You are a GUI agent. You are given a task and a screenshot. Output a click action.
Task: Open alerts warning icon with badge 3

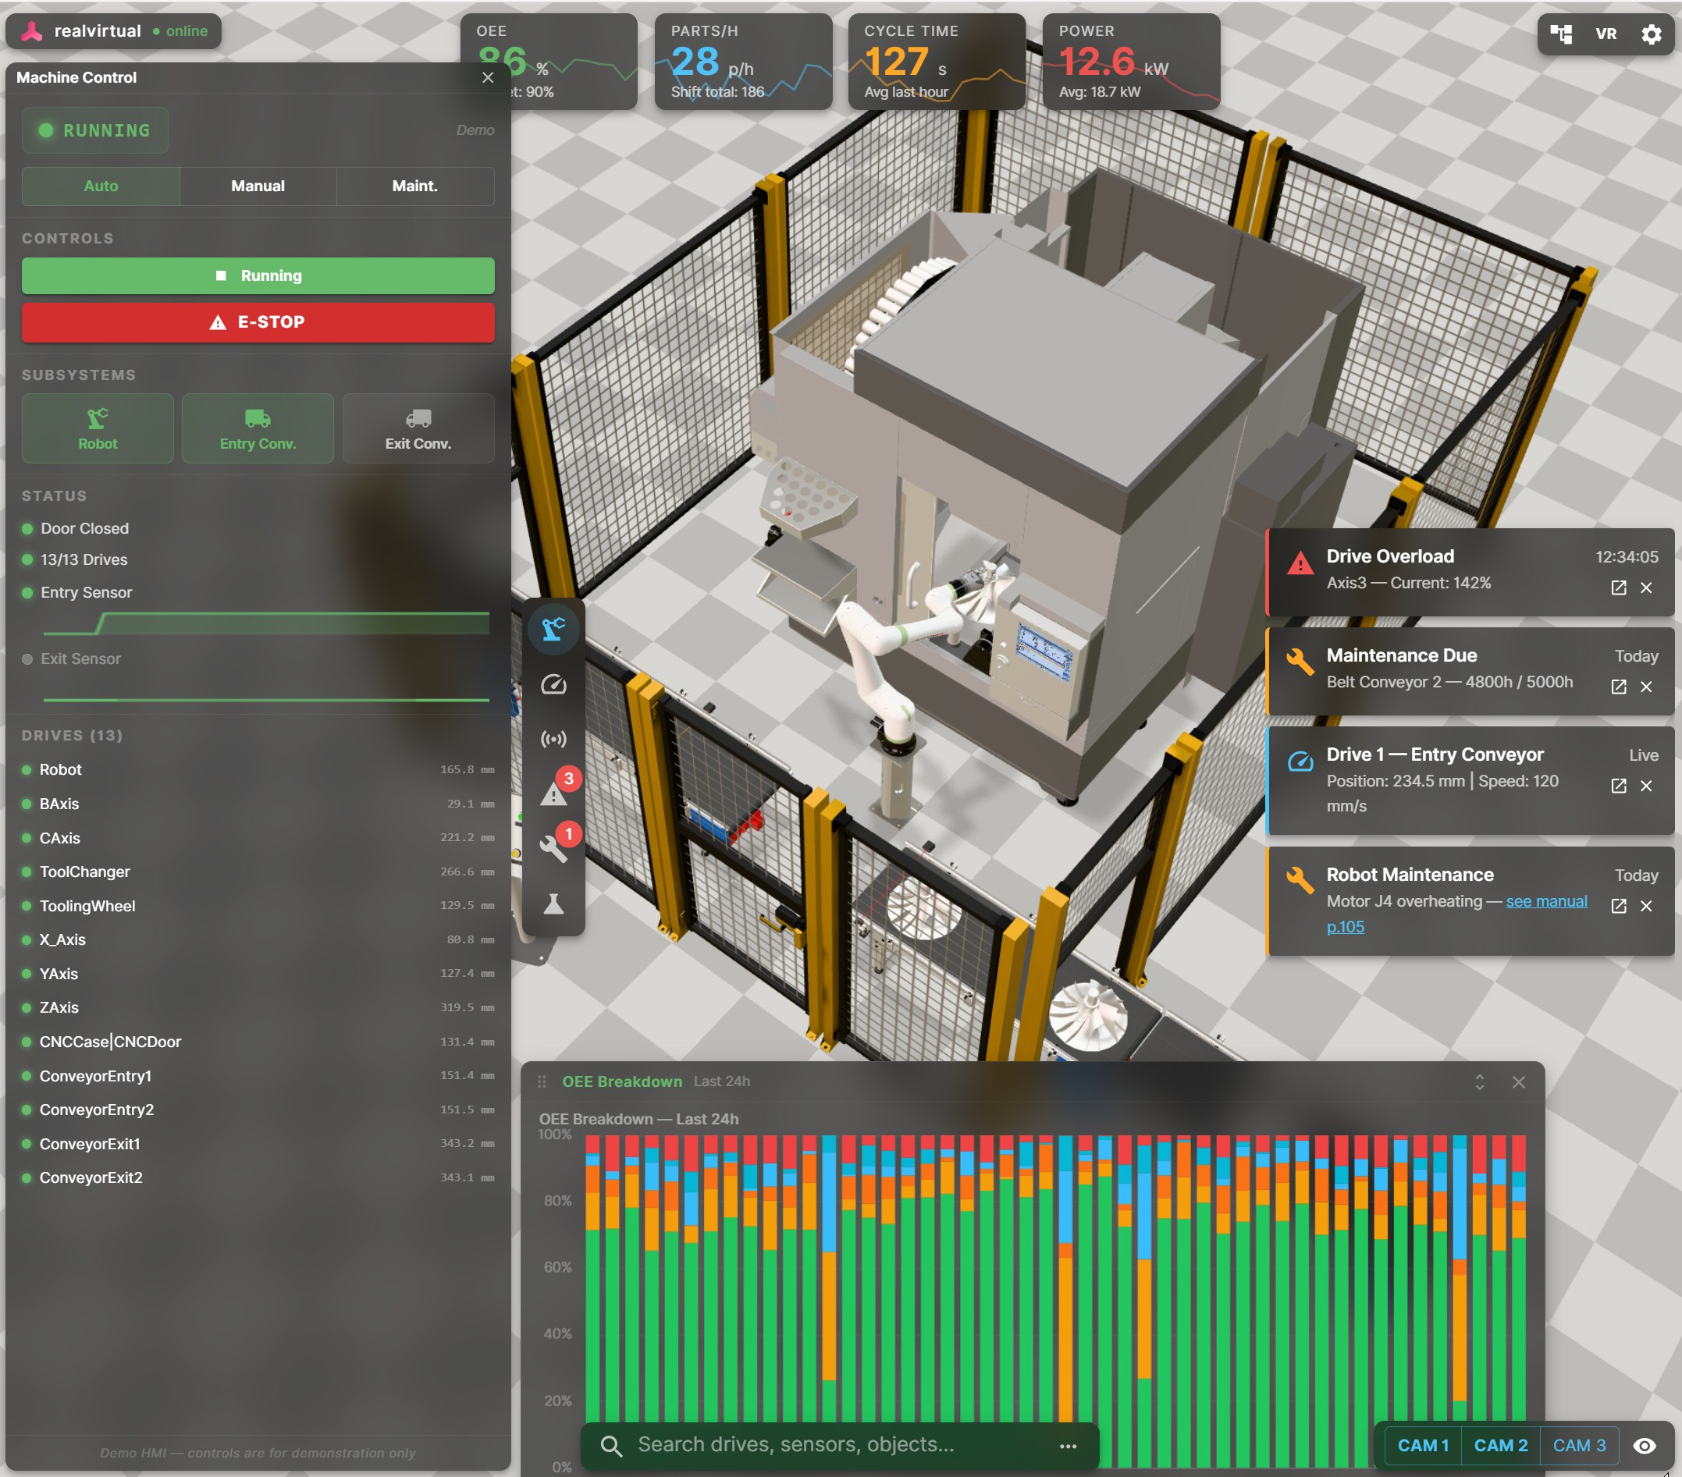(x=555, y=794)
